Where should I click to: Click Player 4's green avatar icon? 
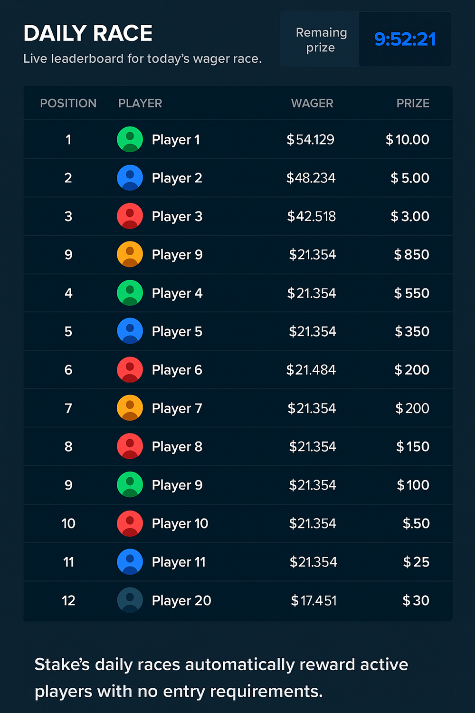point(130,293)
